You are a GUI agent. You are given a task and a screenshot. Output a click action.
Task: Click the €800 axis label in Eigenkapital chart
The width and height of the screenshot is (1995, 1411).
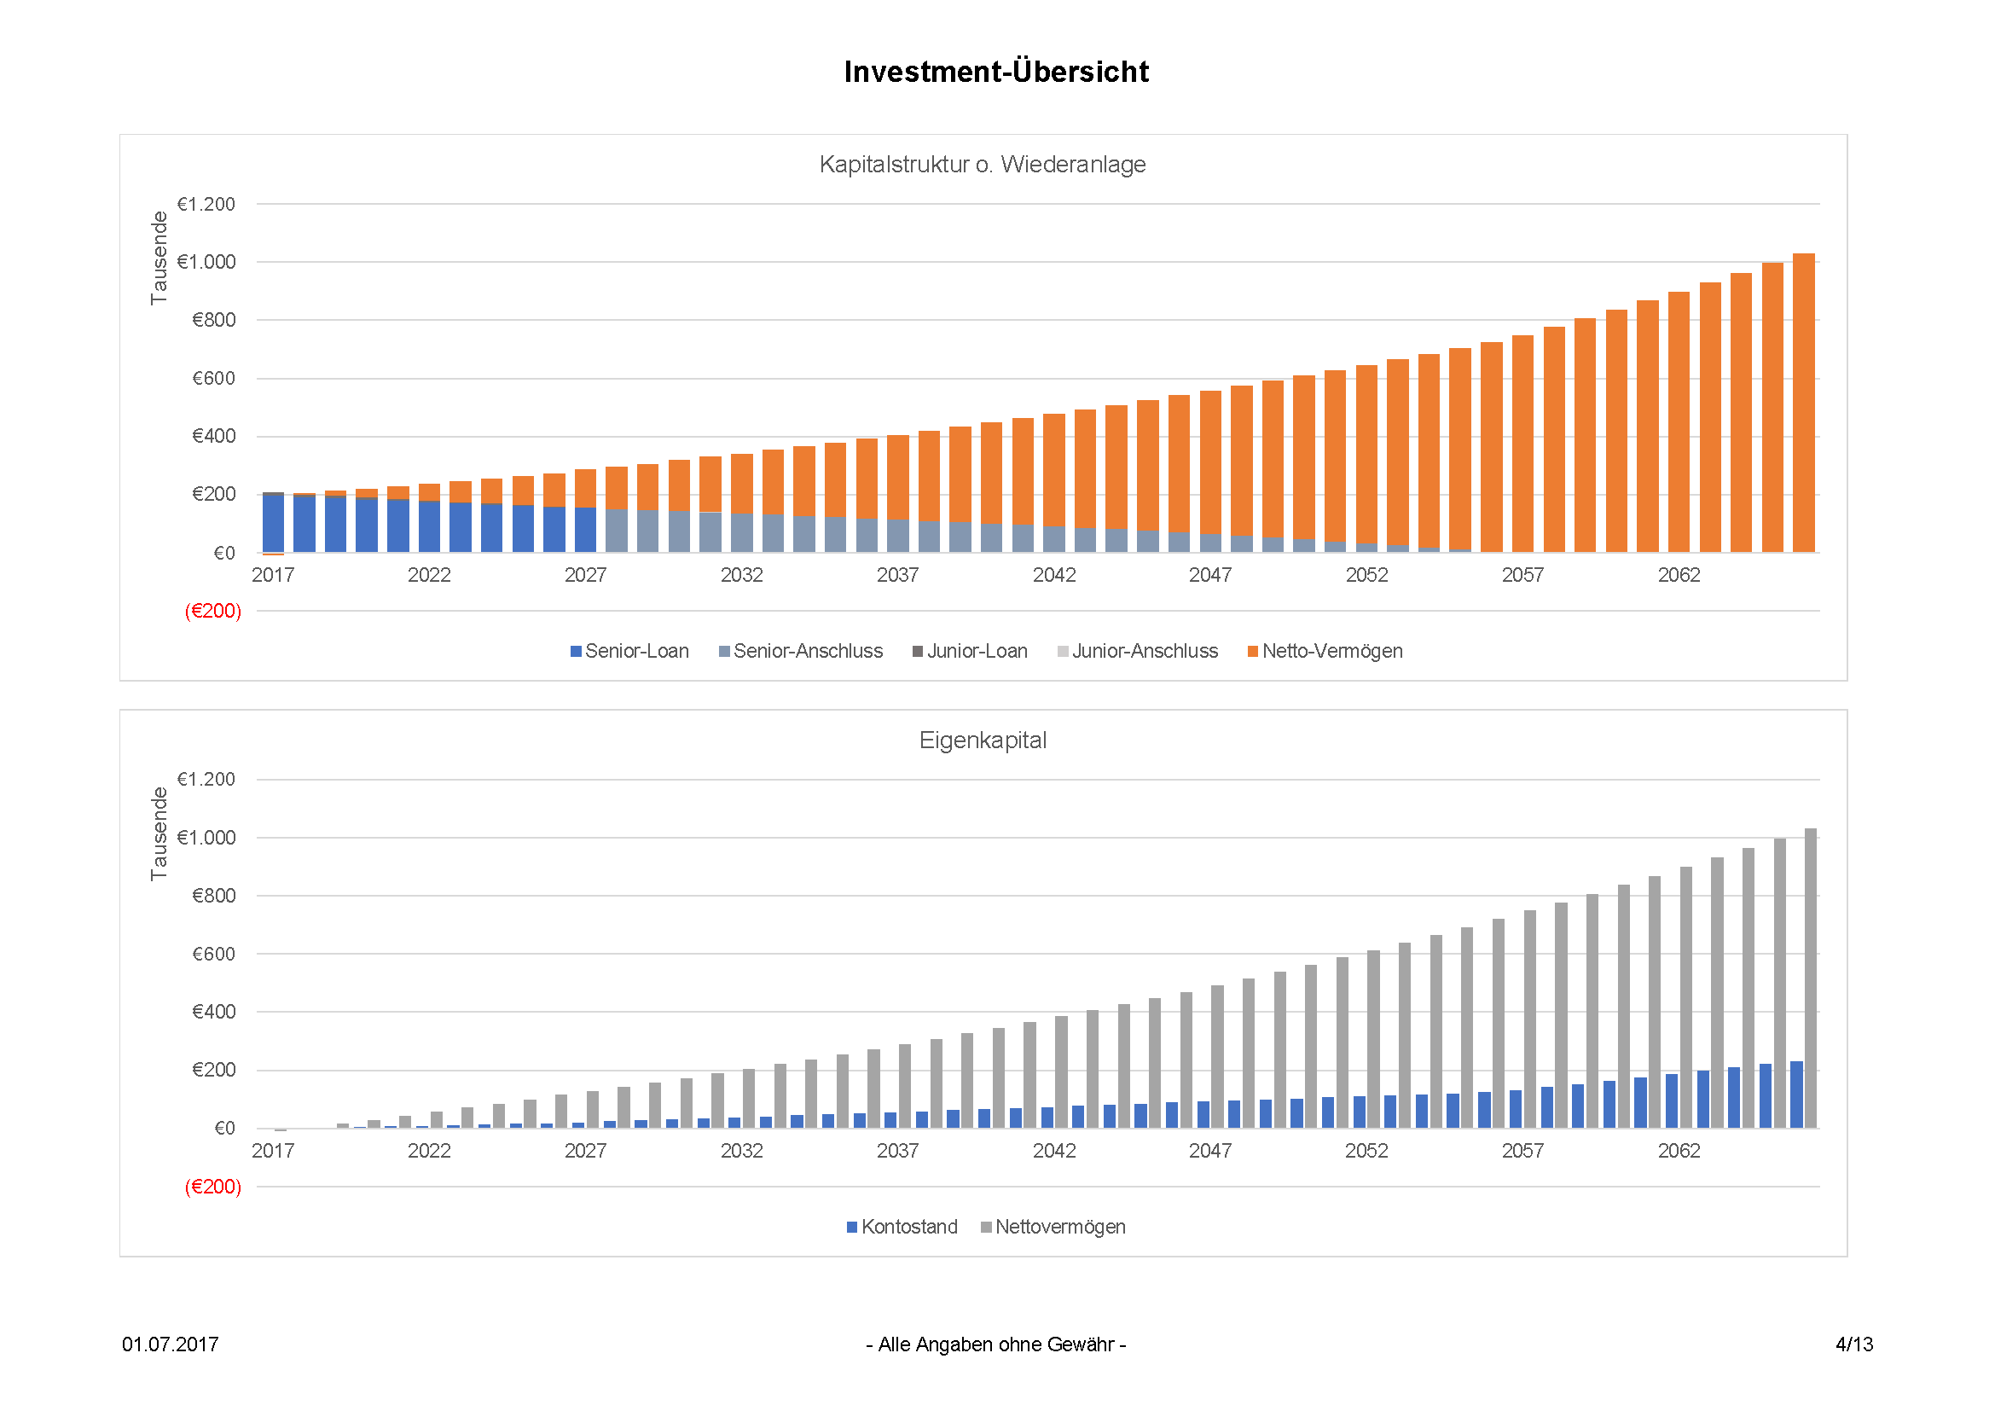pos(214,897)
